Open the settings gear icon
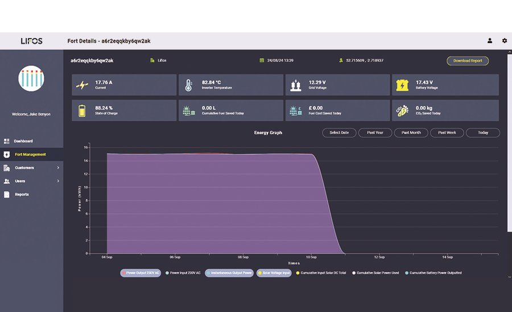This screenshot has width=512, height=312. pyautogui.click(x=505, y=41)
